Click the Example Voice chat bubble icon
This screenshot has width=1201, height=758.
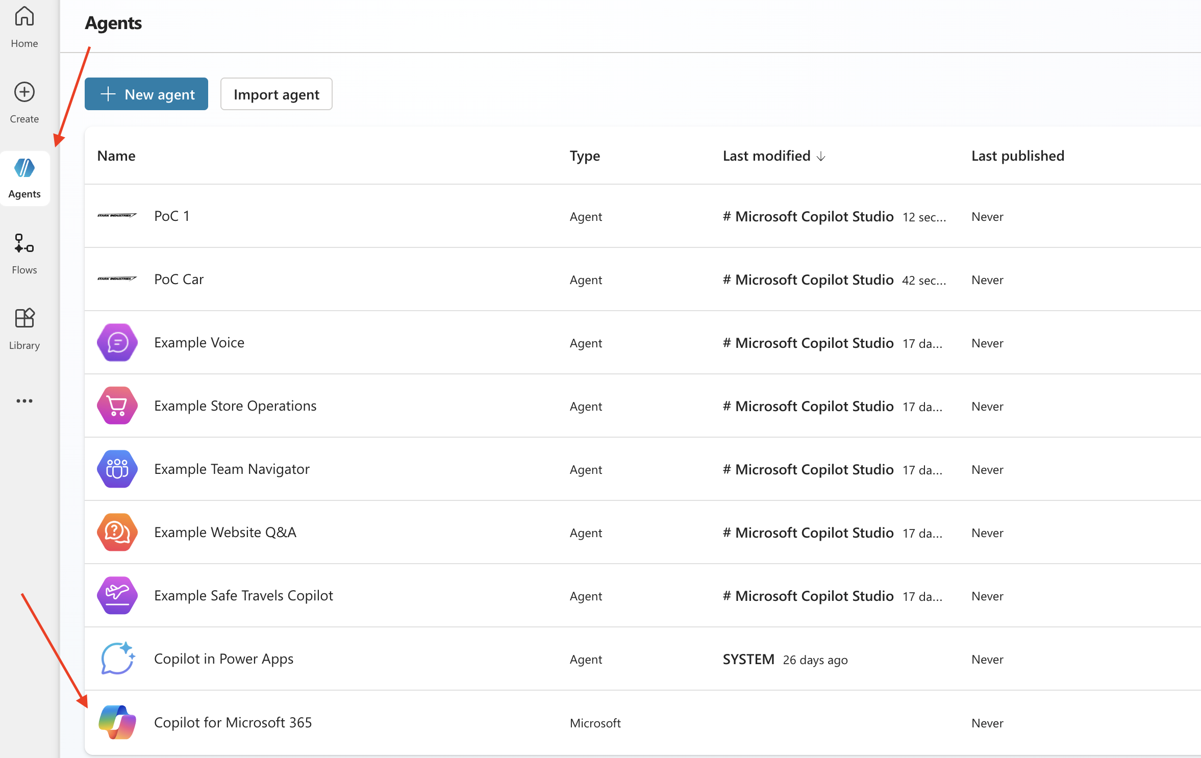pos(117,342)
